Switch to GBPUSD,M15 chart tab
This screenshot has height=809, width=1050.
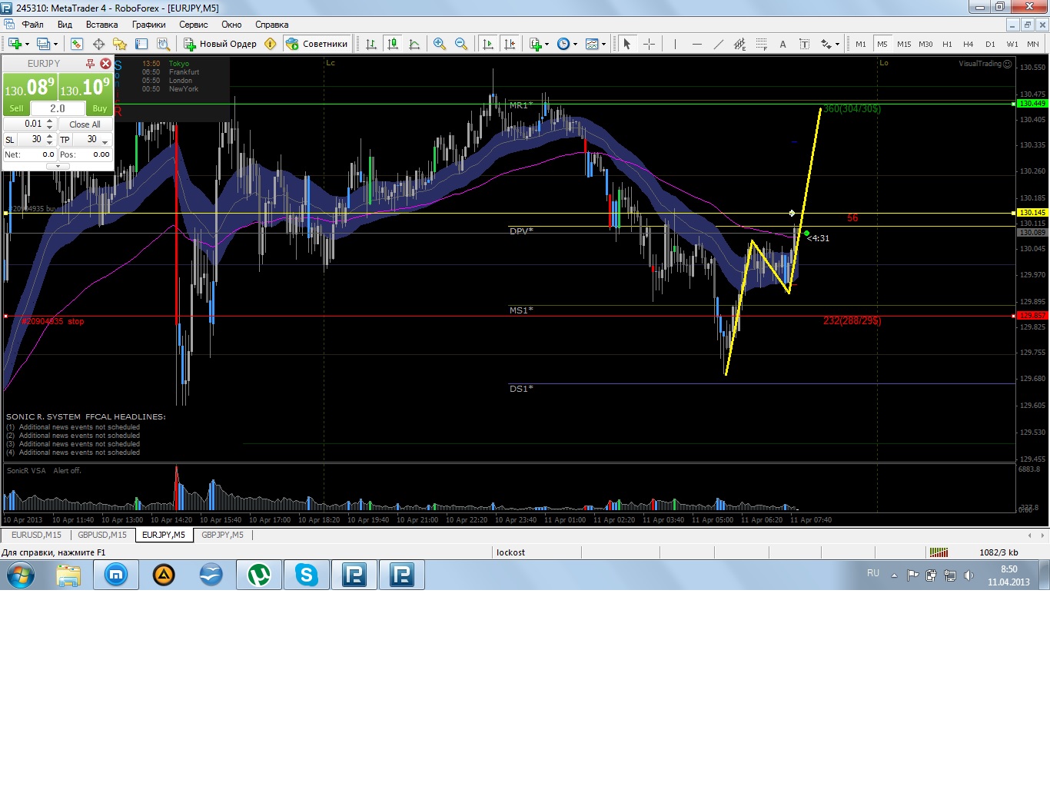[102, 535]
